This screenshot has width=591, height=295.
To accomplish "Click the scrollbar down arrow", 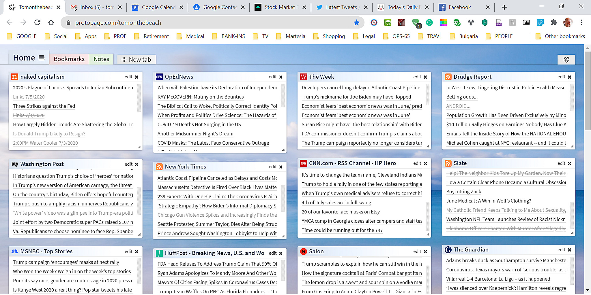I will point(588,290).
